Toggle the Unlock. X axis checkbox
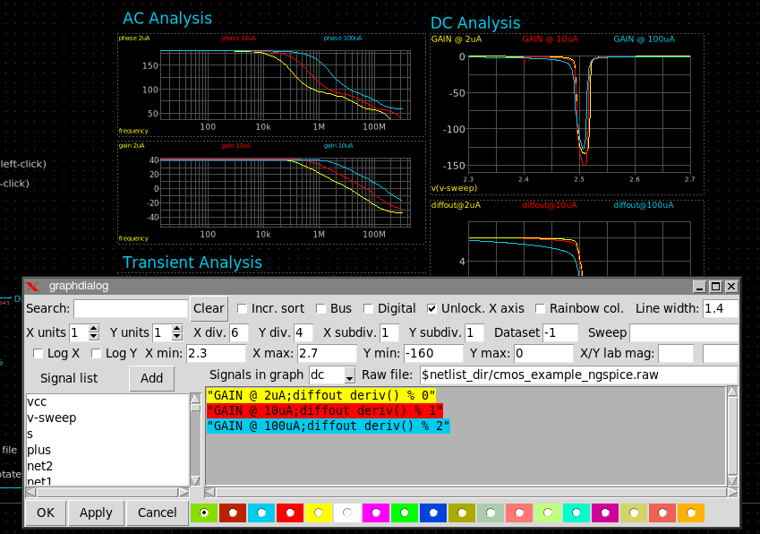Image resolution: width=760 pixels, height=534 pixels. pyautogui.click(x=432, y=308)
